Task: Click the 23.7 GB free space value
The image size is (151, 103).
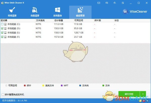Action: [x=78, y=37]
